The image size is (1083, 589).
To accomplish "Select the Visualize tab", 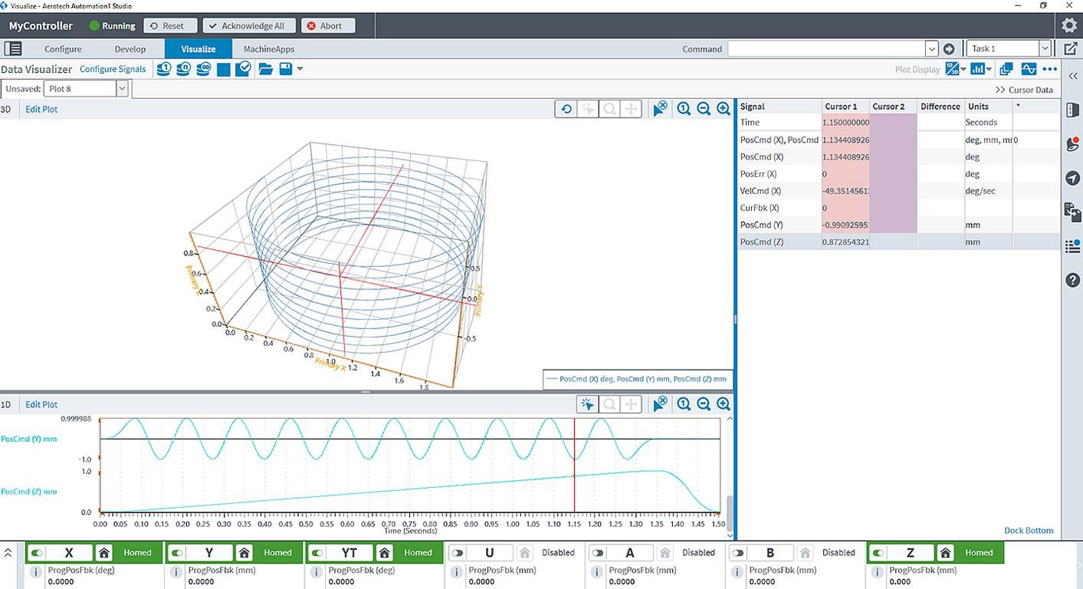I will [x=199, y=49].
